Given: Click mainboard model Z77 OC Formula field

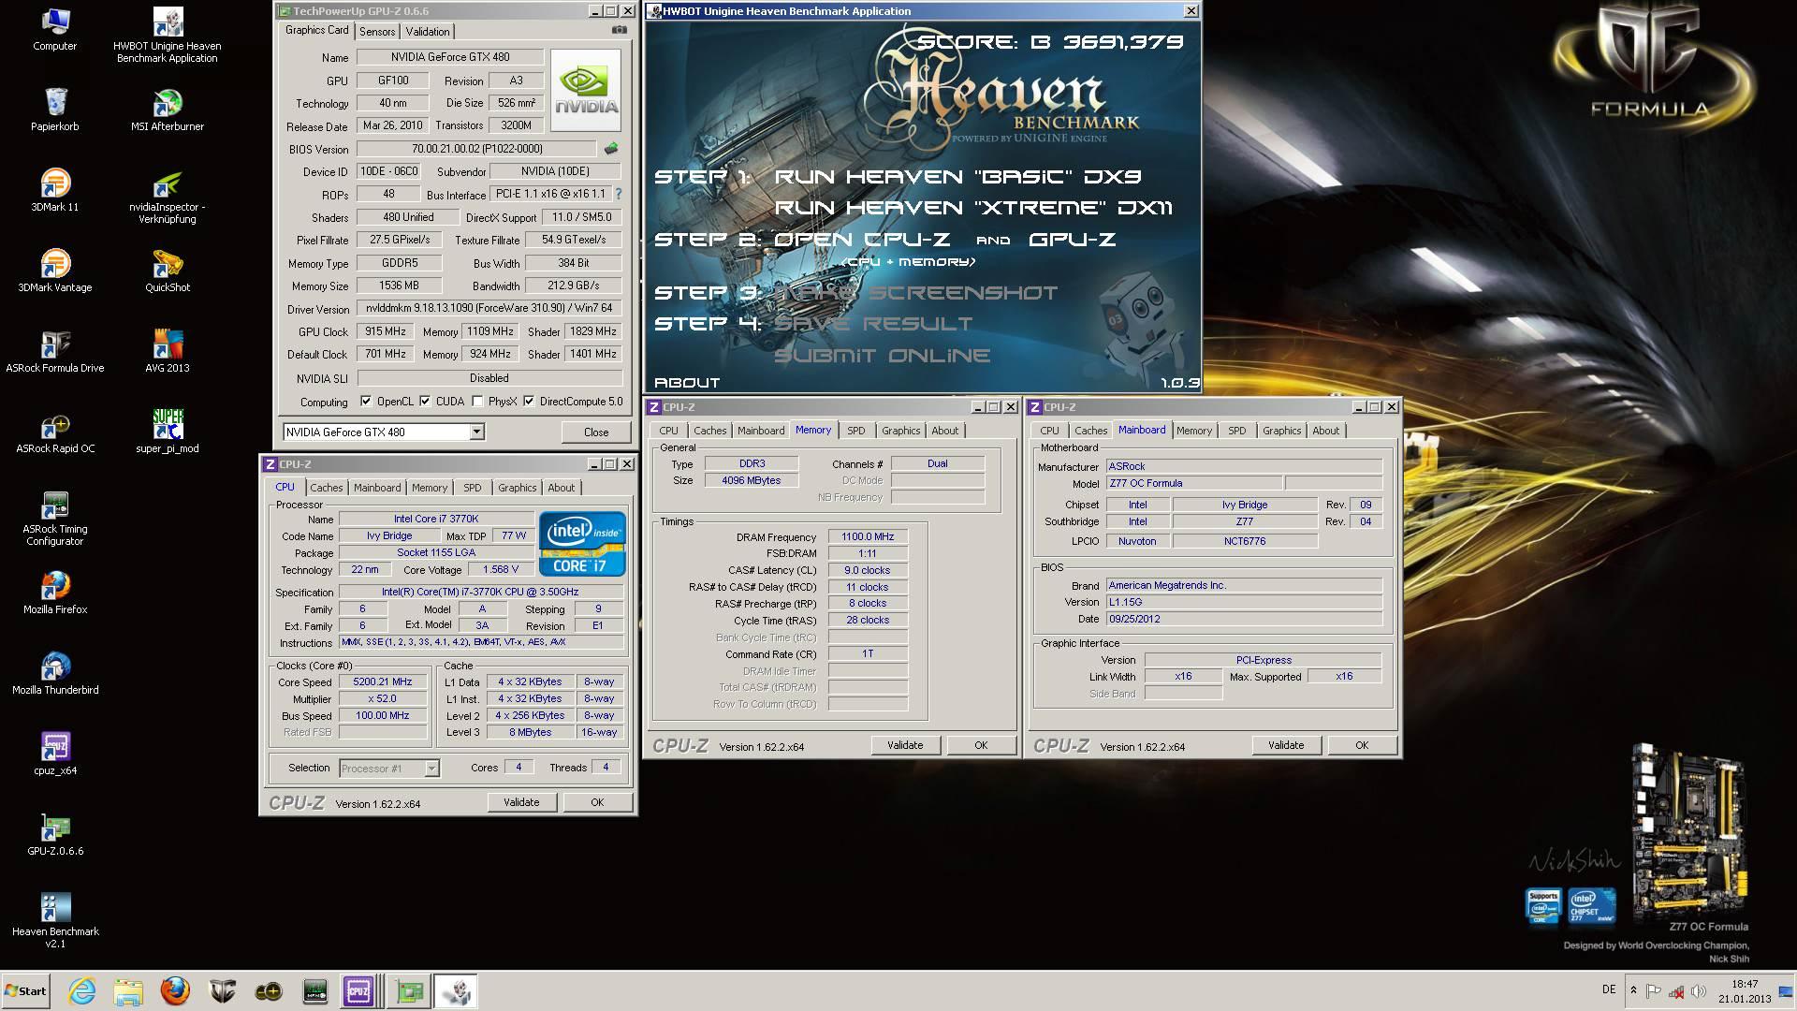Looking at the screenshot, I should point(1193,483).
